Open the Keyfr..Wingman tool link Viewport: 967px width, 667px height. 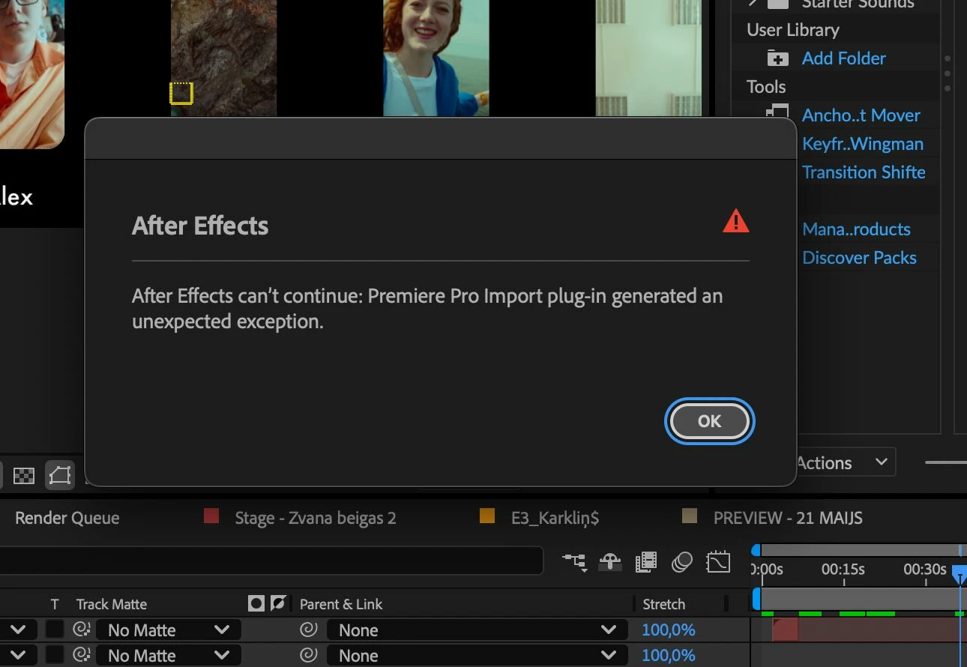tap(862, 144)
